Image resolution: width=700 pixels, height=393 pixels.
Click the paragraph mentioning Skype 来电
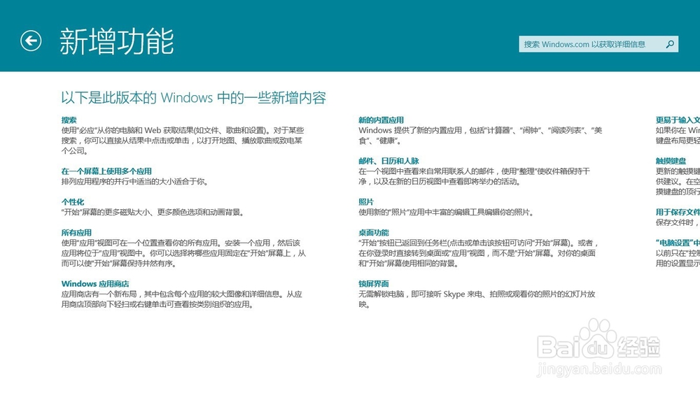click(477, 299)
